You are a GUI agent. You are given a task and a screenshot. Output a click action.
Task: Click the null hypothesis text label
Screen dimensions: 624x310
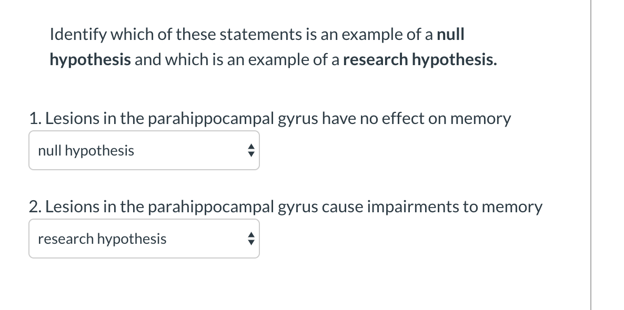click(86, 151)
